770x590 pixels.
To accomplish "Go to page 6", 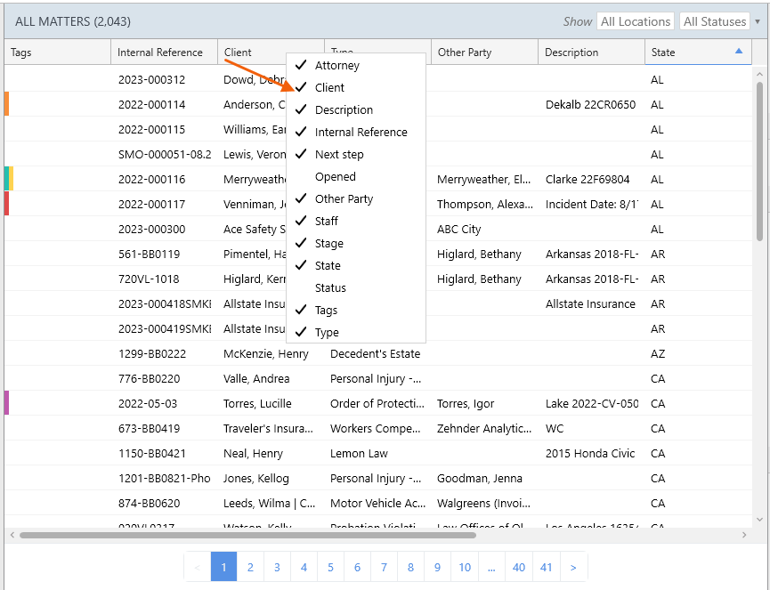I will point(357,567).
